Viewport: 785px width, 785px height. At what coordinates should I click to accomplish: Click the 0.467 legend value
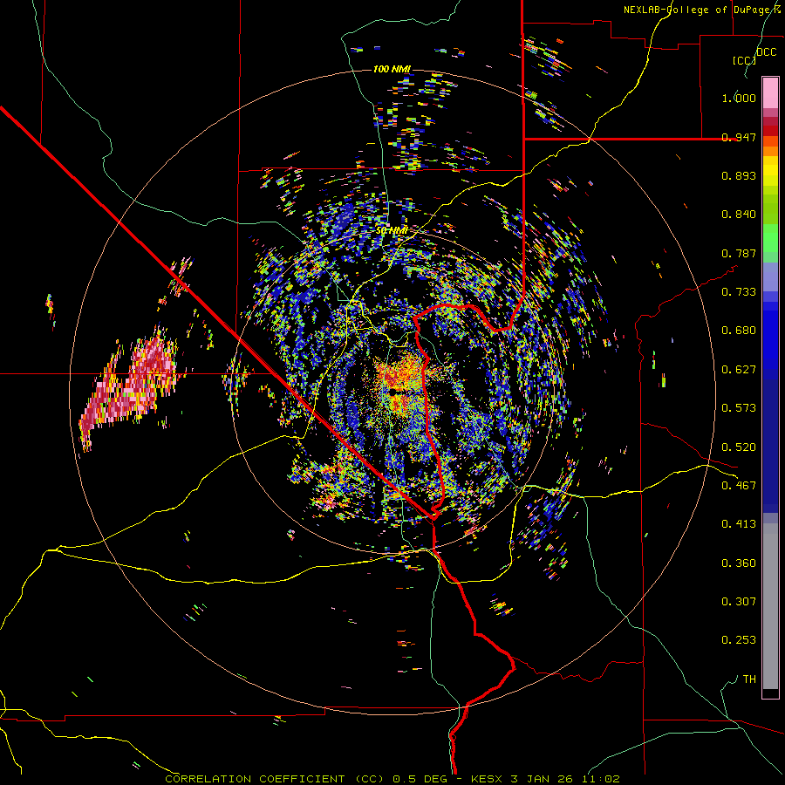[739, 486]
